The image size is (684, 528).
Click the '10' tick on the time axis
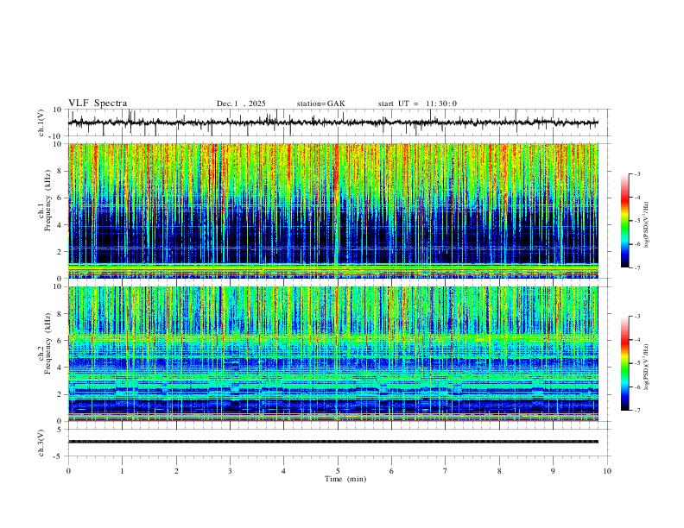[x=607, y=471]
